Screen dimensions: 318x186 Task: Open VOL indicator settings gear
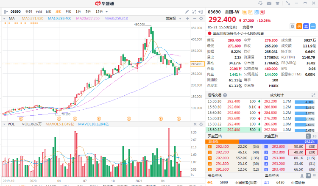click(201, 124)
